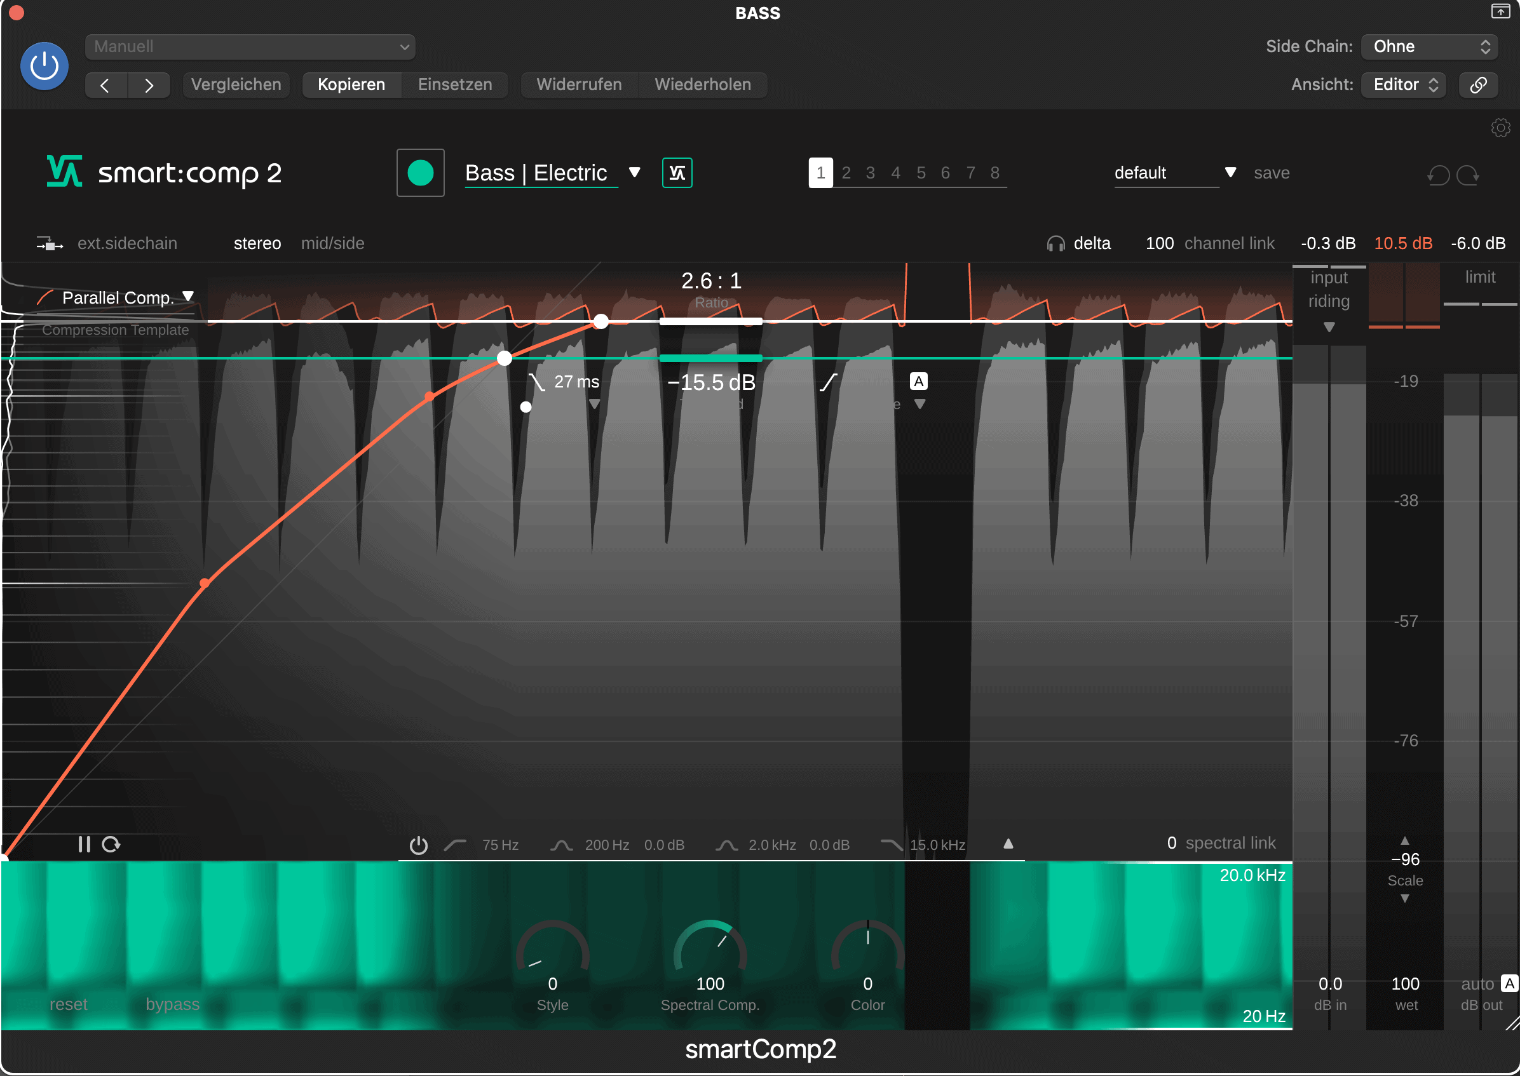Click the Parallel Comp. curve icon
The height and width of the screenshot is (1076, 1520).
45,297
